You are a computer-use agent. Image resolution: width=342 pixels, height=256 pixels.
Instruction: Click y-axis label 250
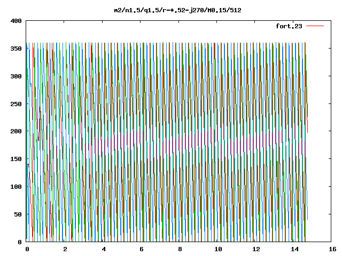click(16, 104)
